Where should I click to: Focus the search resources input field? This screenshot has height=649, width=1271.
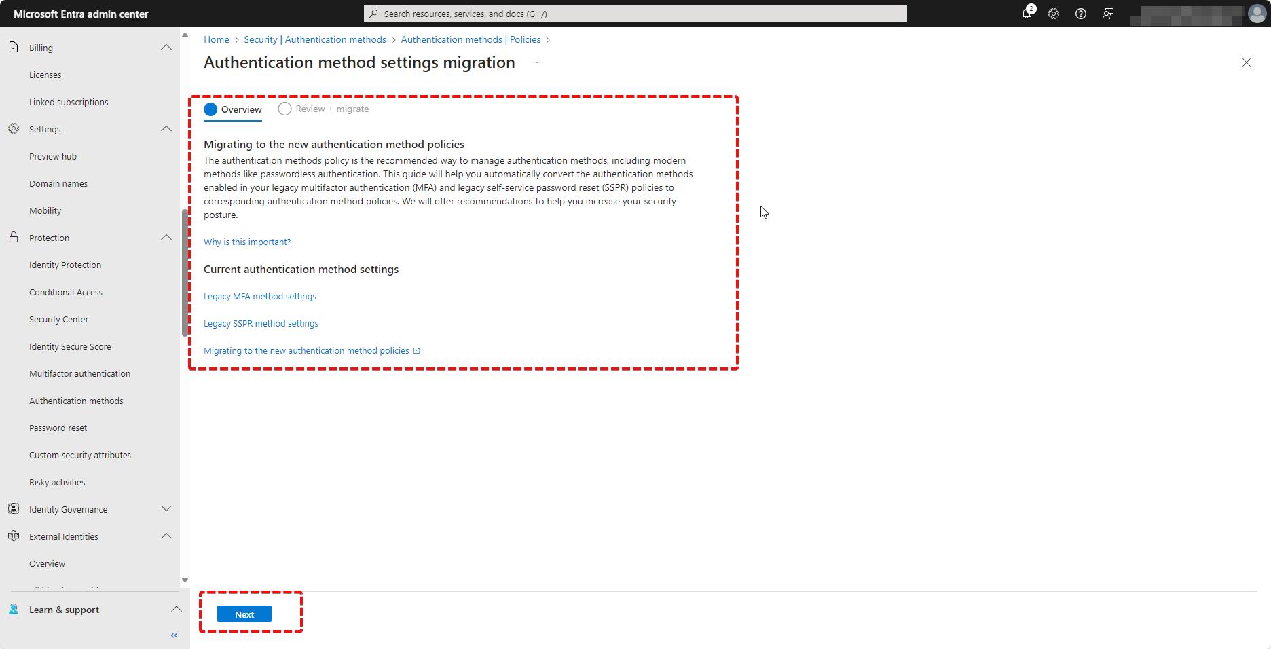pyautogui.click(x=635, y=14)
